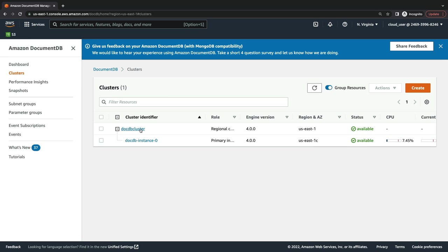This screenshot has width=448, height=252.
Task: Click the refresh clusters button
Action: point(314,88)
